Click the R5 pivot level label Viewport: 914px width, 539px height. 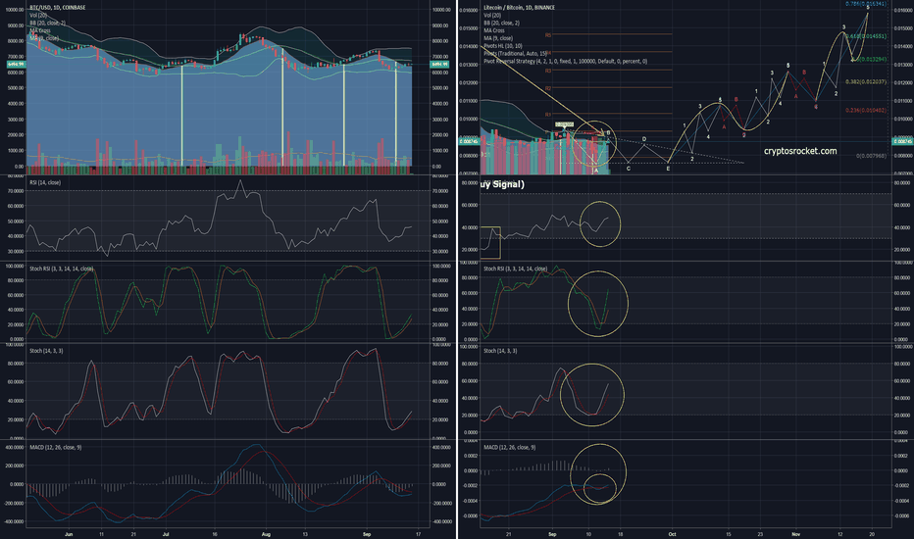(x=548, y=35)
